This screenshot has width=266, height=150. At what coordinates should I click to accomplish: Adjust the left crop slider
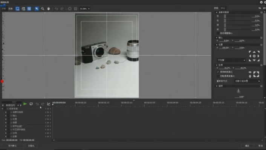click(225, 16)
